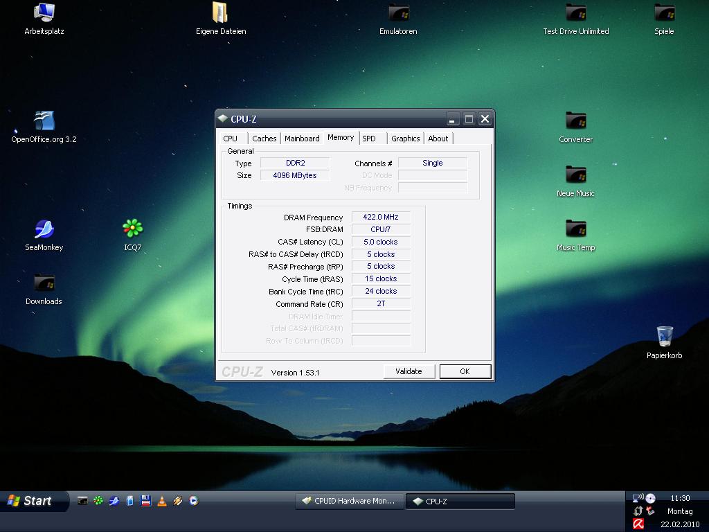Open the Mainboard tab
This screenshot has height=532, width=709.
pos(302,139)
